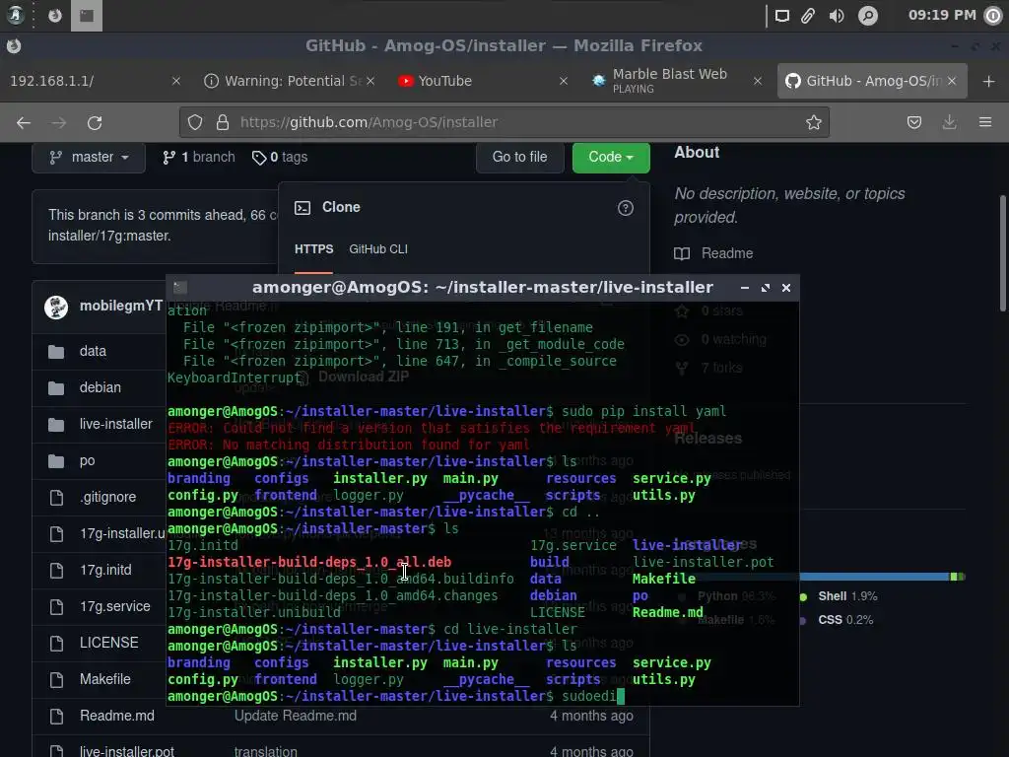Click the padlock site security icon
The height and width of the screenshot is (757, 1009).
(x=223, y=122)
